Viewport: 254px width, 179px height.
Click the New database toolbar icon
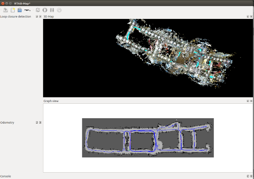coord(13,10)
